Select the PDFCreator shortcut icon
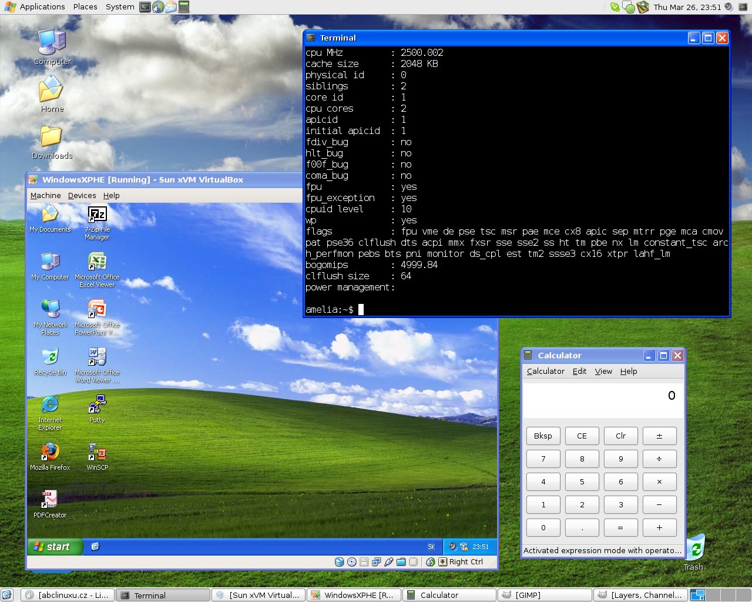 click(x=50, y=504)
